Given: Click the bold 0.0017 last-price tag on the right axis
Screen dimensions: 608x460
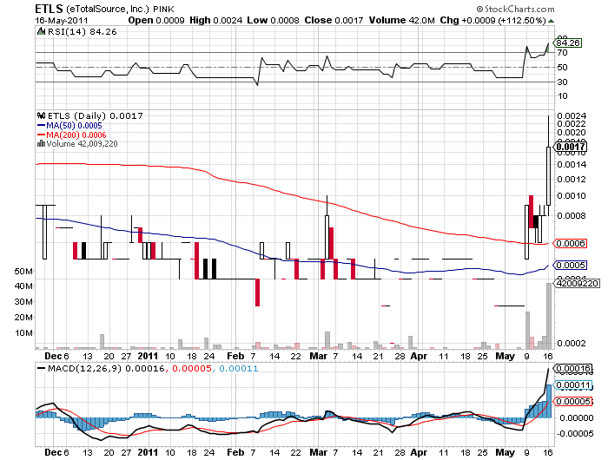Looking at the screenshot, I should click(570, 147).
